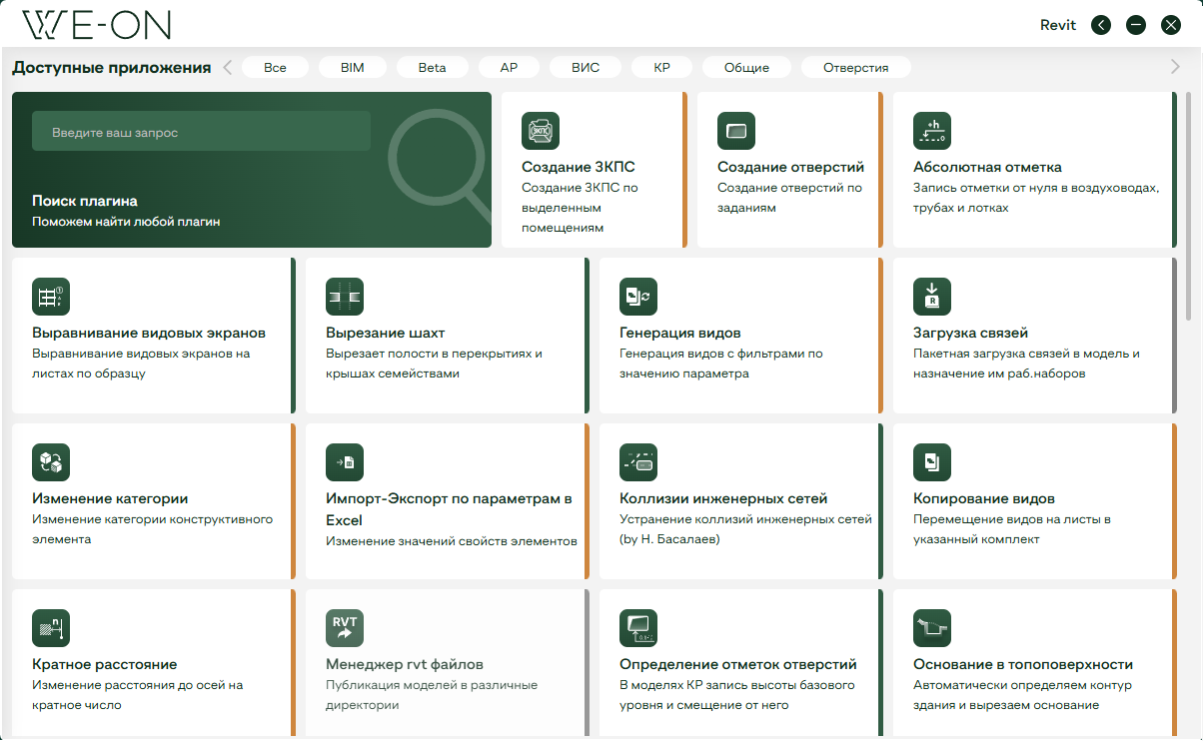The width and height of the screenshot is (1203, 741).
Task: Choose the Отверстия category
Action: 856,68
